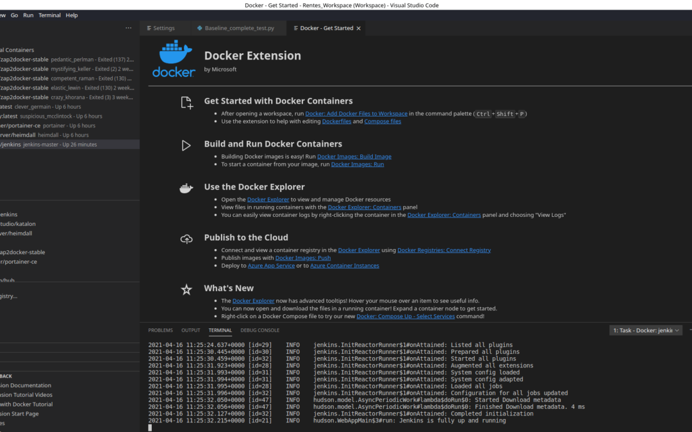Follow the Dockerfiles link
Viewport: 692px width, 432px height.
[336, 121]
